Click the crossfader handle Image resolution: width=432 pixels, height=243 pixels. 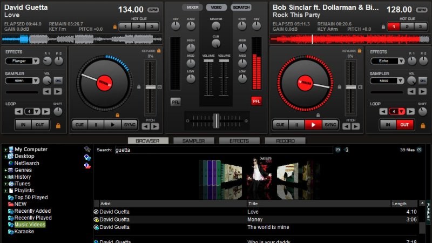[217, 120]
